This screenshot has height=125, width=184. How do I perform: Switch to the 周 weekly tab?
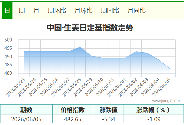click(x=22, y=11)
